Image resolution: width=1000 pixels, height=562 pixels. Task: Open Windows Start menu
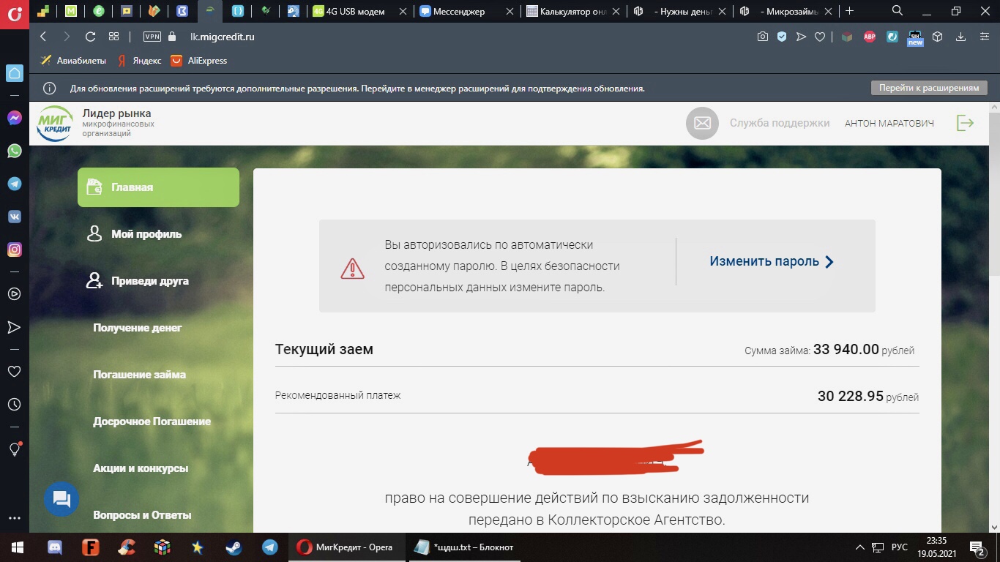[17, 547]
